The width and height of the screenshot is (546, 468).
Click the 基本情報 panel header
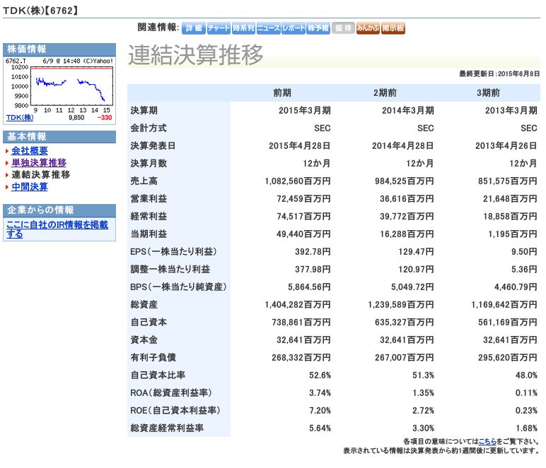(x=59, y=136)
